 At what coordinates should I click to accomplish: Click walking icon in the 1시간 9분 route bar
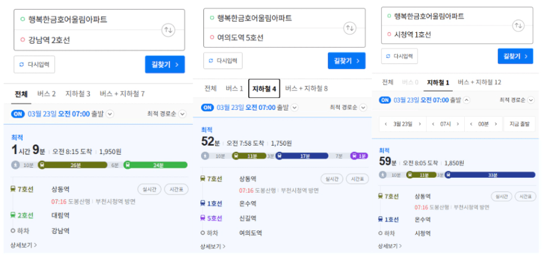coord(15,165)
